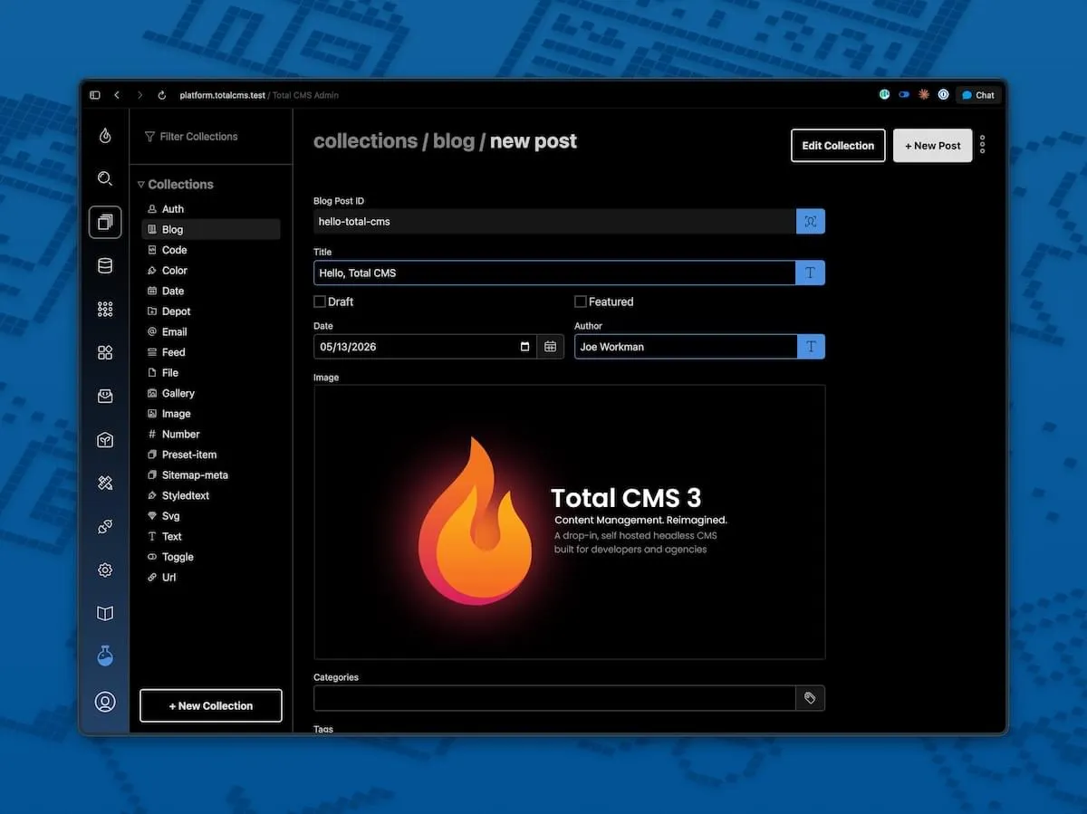The width and height of the screenshot is (1087, 814).
Task: Open the 3D cube box icon in sidebar
Action: (105, 440)
